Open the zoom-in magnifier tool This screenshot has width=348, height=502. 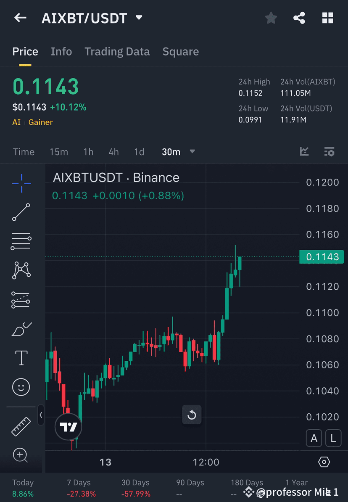point(21,455)
